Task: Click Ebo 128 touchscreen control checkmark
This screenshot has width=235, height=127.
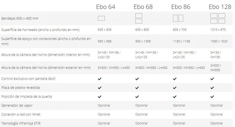Action: (x=212, y=79)
